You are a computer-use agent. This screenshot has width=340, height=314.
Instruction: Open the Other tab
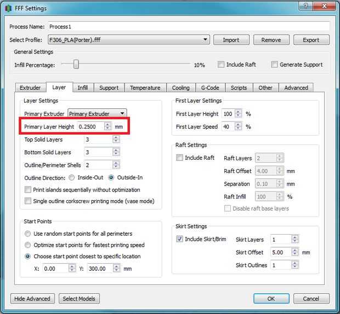tap(265, 88)
